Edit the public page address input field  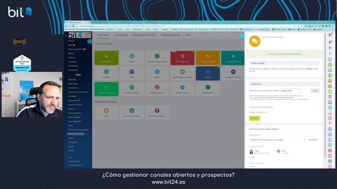tap(290, 91)
